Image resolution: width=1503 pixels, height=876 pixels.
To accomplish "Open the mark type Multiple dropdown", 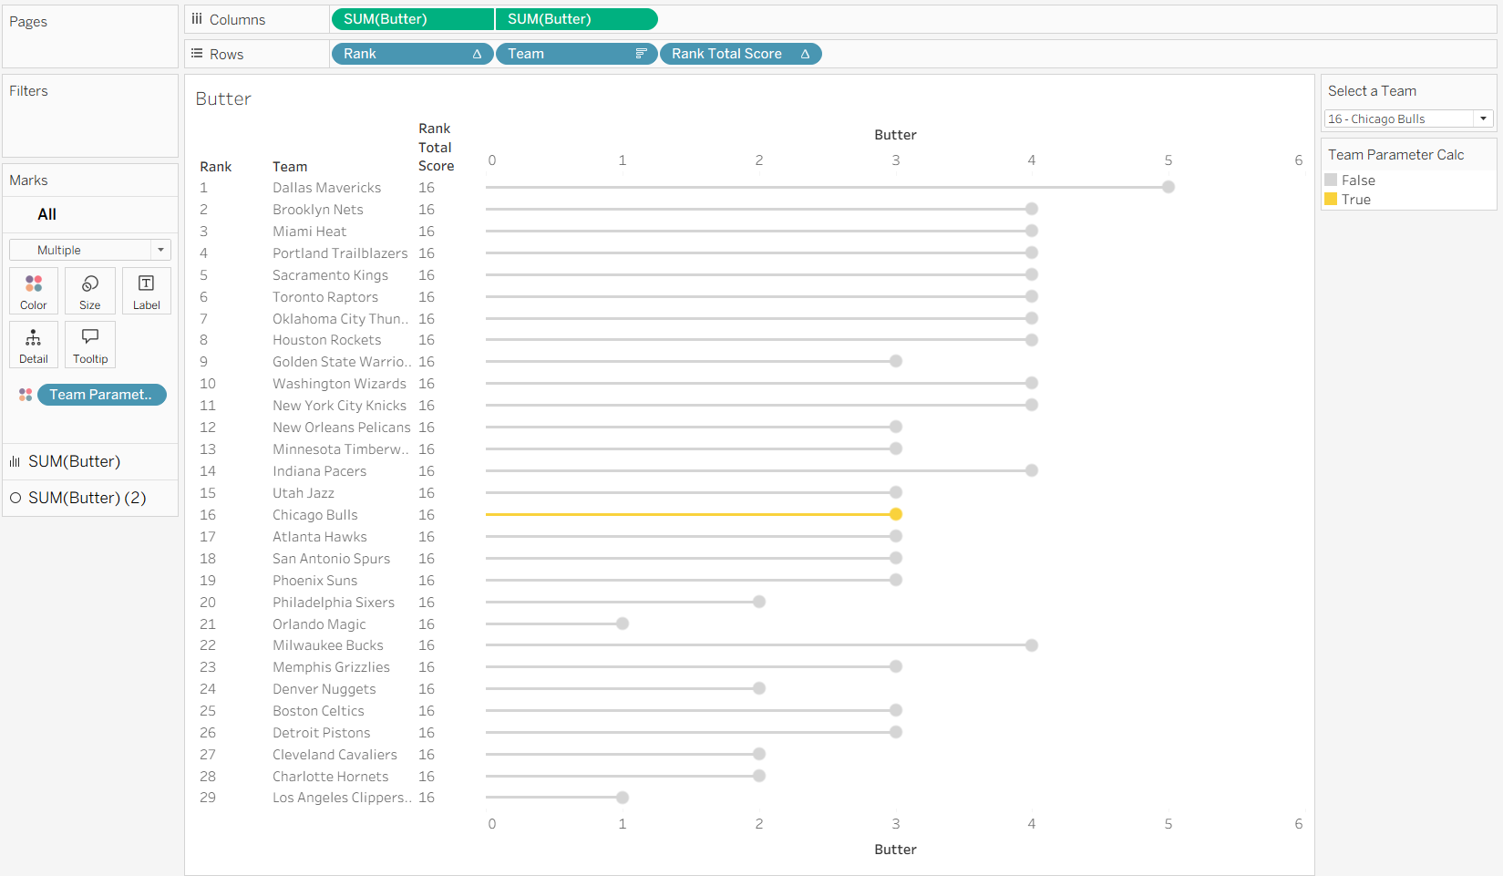I will [x=90, y=250].
